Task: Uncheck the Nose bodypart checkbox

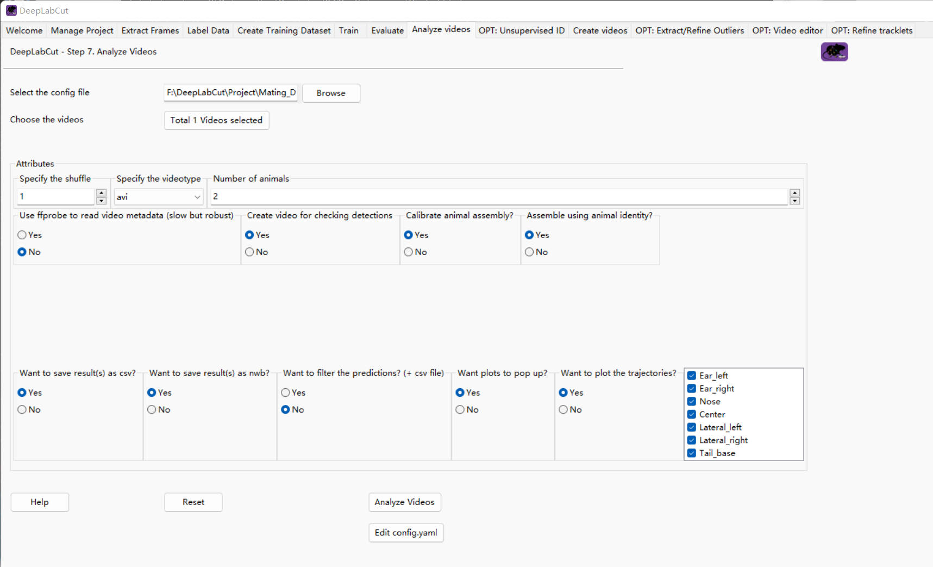Action: (x=692, y=401)
